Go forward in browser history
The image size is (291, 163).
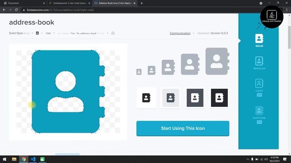click(x=10, y=10)
